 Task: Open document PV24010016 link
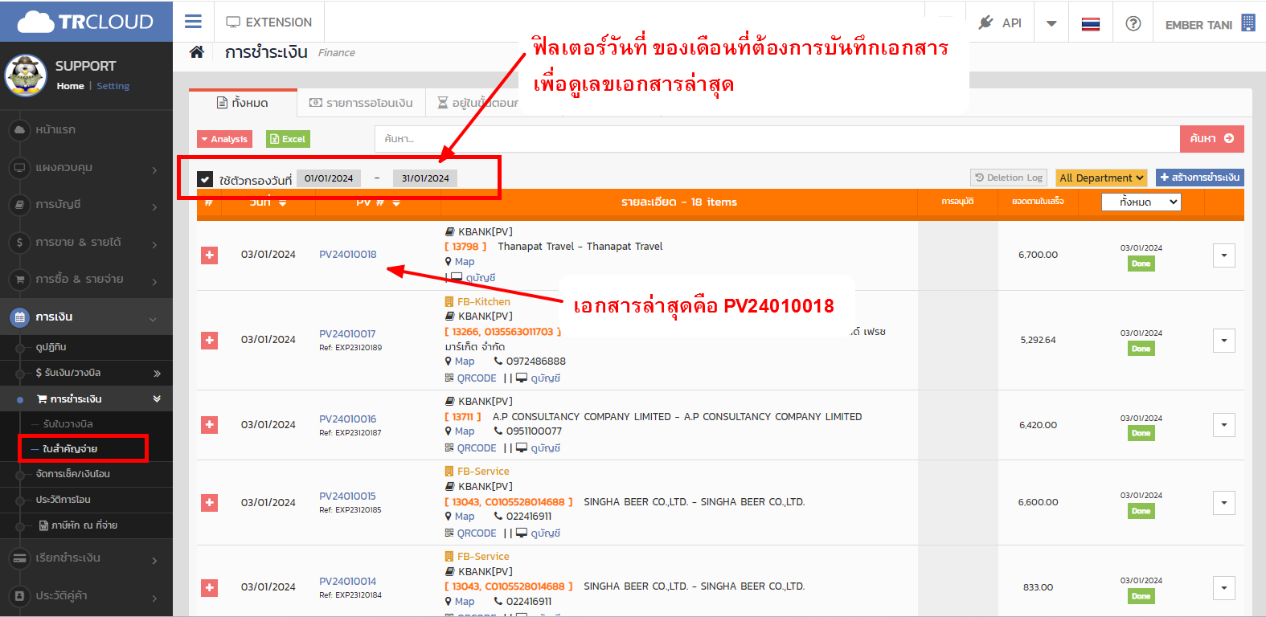[x=348, y=419]
